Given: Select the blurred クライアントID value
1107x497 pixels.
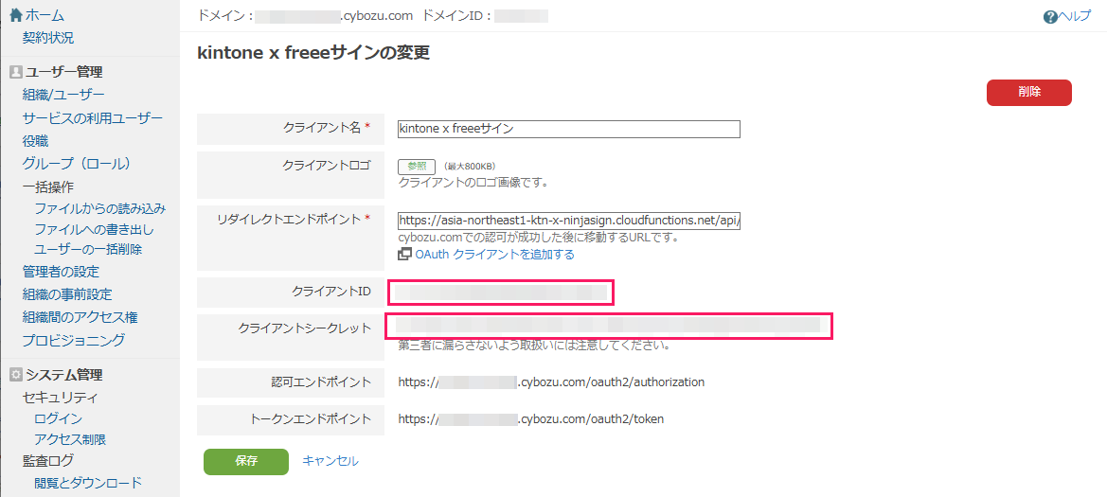Looking at the screenshot, I should pos(501,292).
